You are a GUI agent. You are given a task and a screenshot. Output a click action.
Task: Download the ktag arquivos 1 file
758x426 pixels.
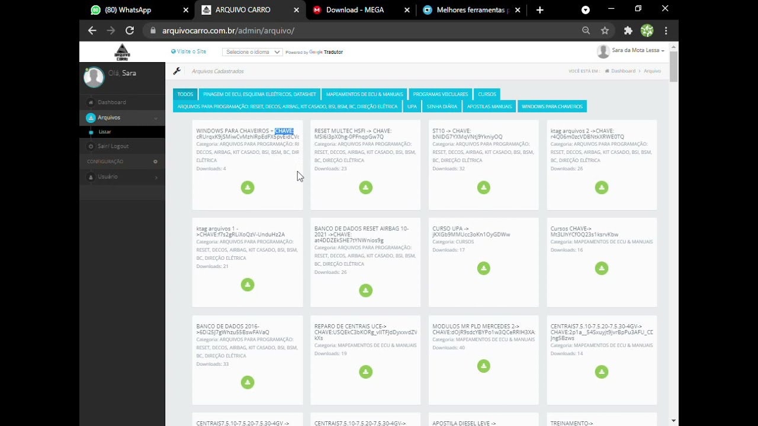248,285
